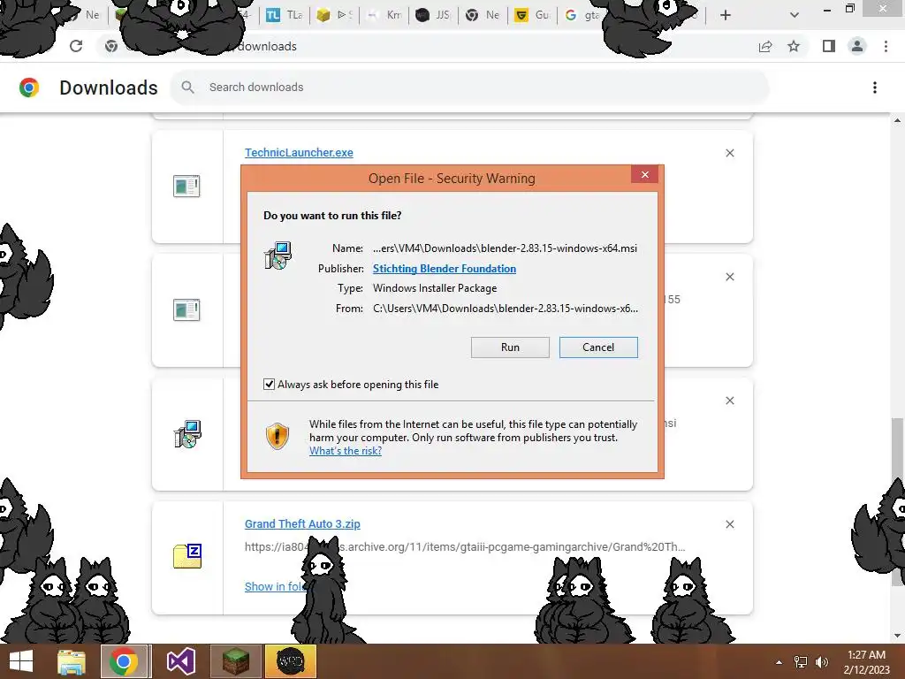Open the Stichting Blender Foundation publisher link
The width and height of the screenshot is (905, 679).
point(445,269)
